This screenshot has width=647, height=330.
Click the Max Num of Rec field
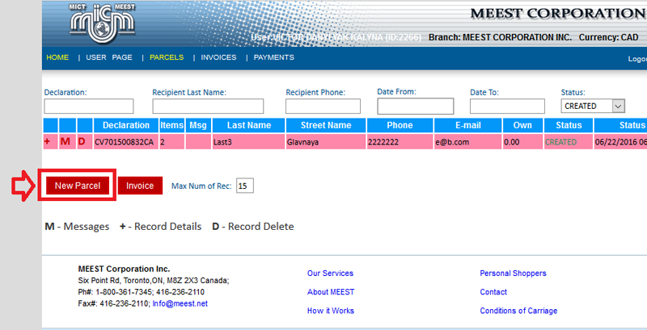245,186
